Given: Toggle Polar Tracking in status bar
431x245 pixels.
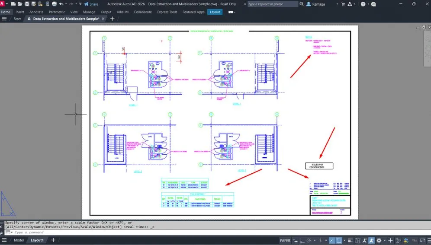Looking at the screenshot, I should click(x=309, y=240).
